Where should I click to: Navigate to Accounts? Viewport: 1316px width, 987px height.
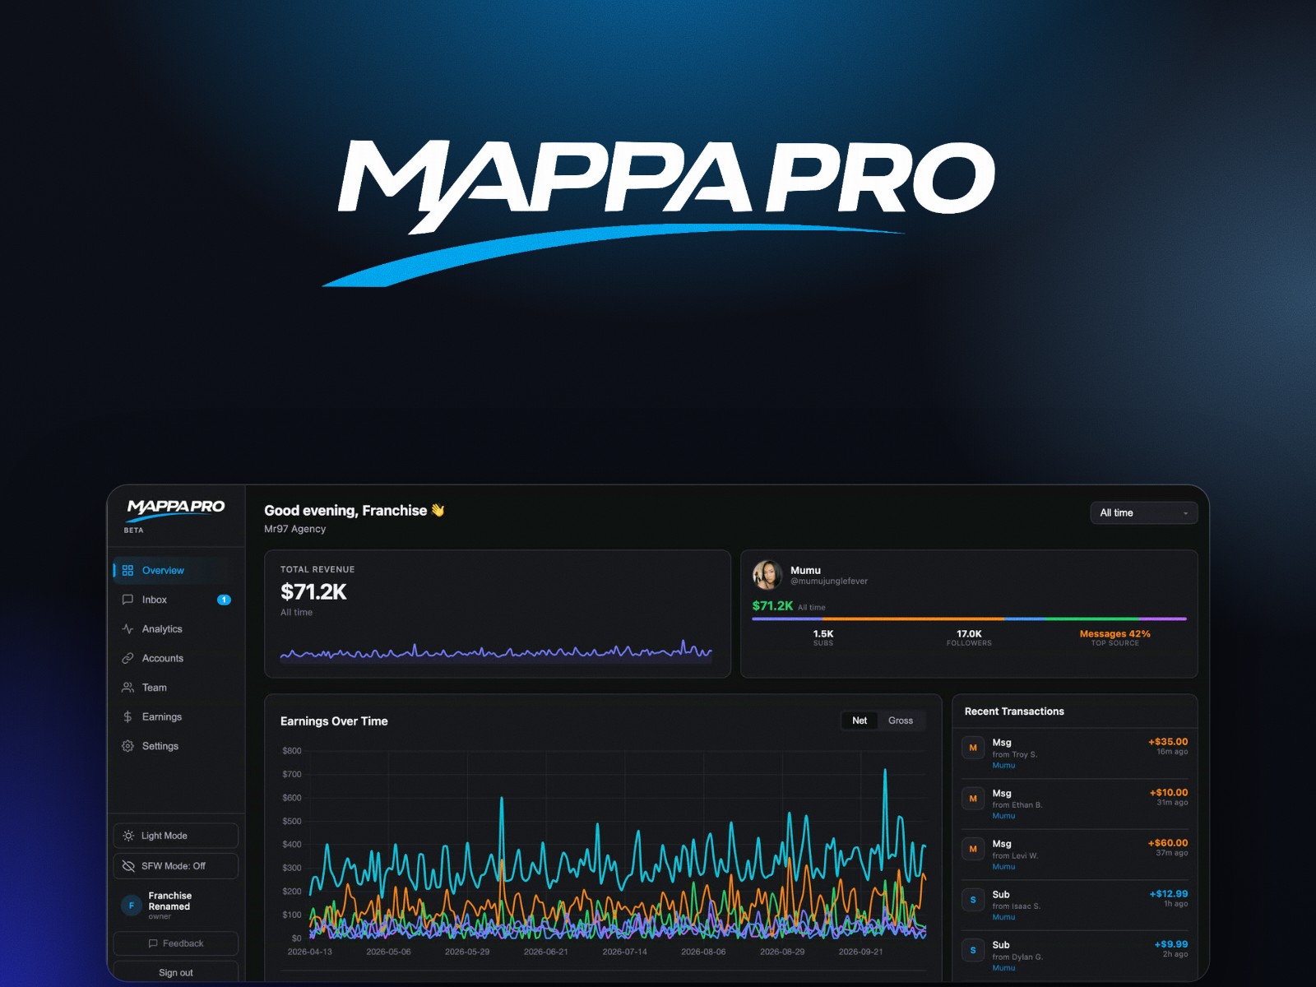[176, 658]
